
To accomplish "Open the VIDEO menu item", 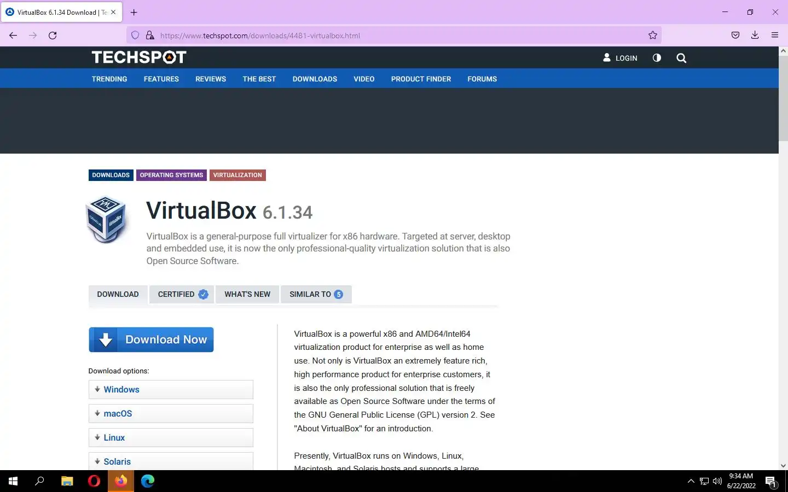I will (x=364, y=79).
